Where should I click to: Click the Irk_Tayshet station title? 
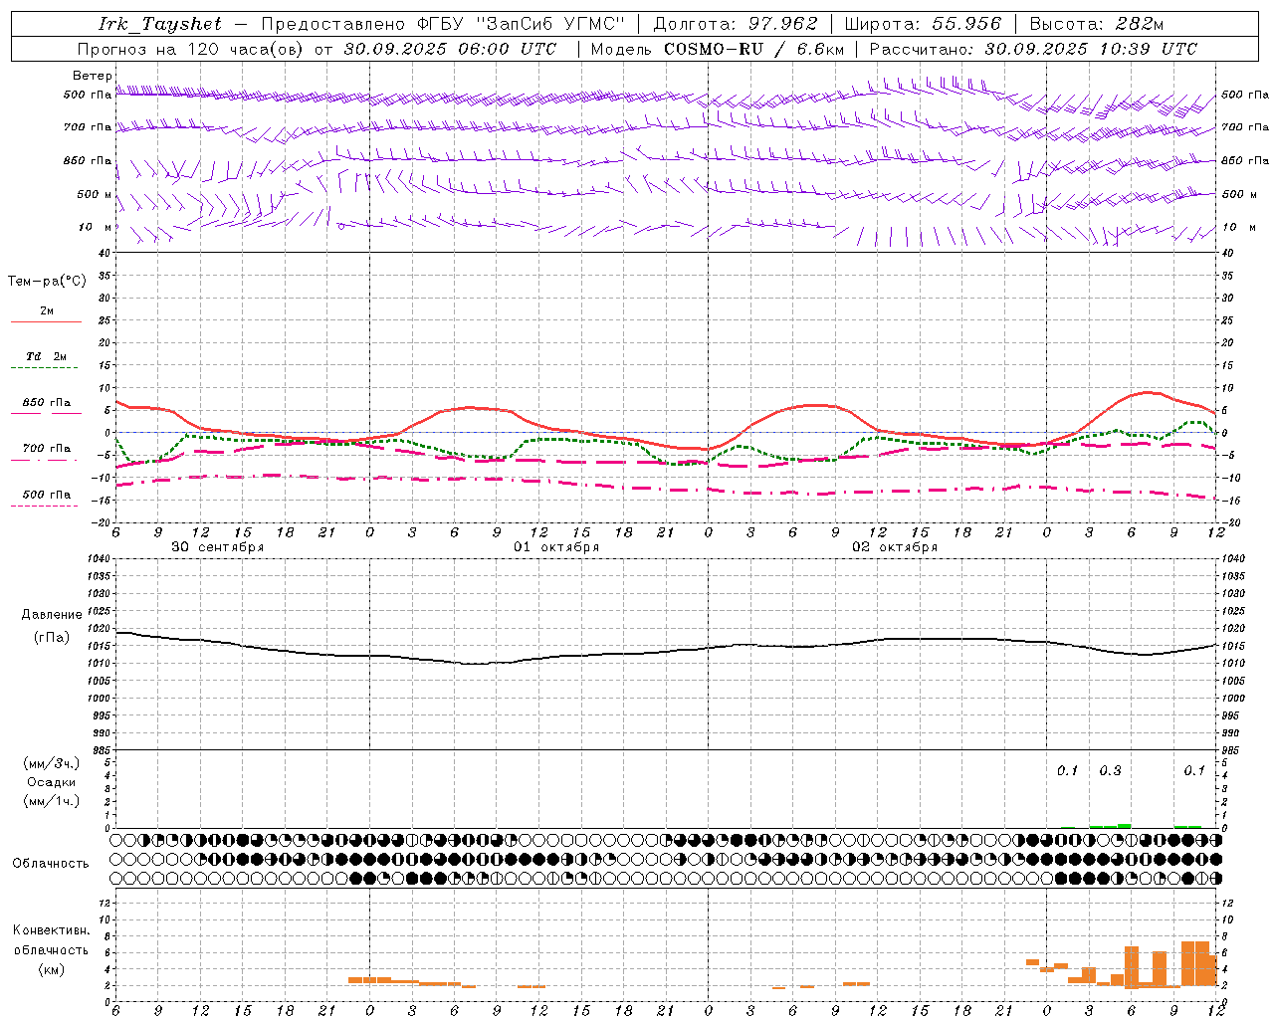click(x=160, y=24)
